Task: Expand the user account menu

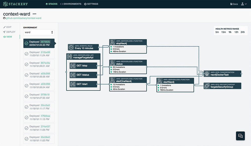Action: pyautogui.click(x=244, y=4)
